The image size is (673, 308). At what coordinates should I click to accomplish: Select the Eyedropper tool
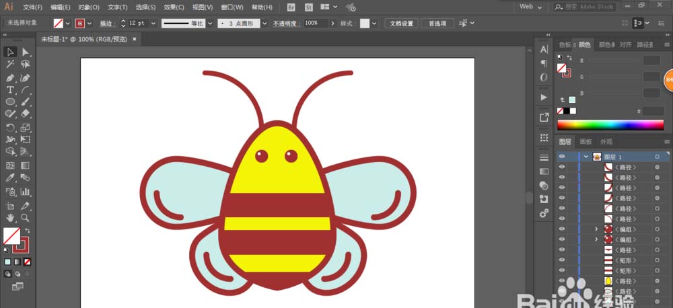(11, 178)
